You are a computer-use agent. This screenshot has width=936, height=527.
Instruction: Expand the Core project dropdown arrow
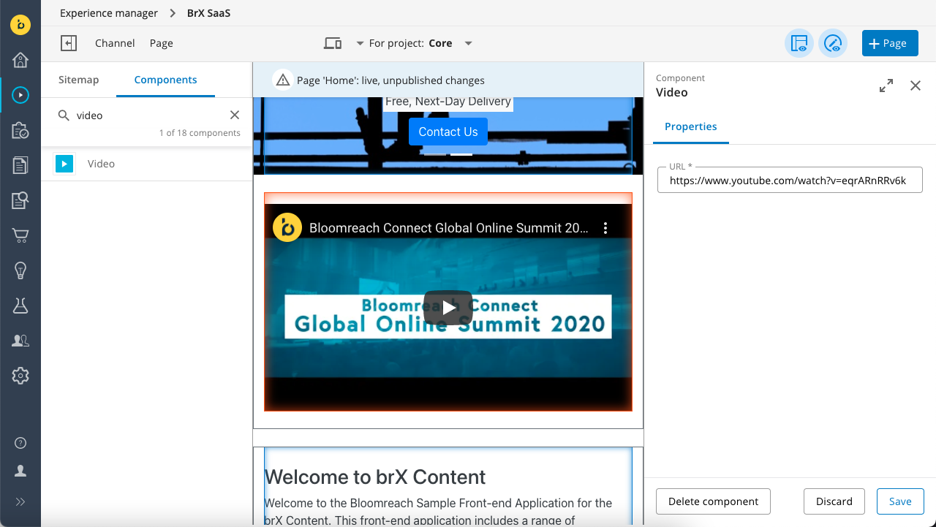coord(469,43)
